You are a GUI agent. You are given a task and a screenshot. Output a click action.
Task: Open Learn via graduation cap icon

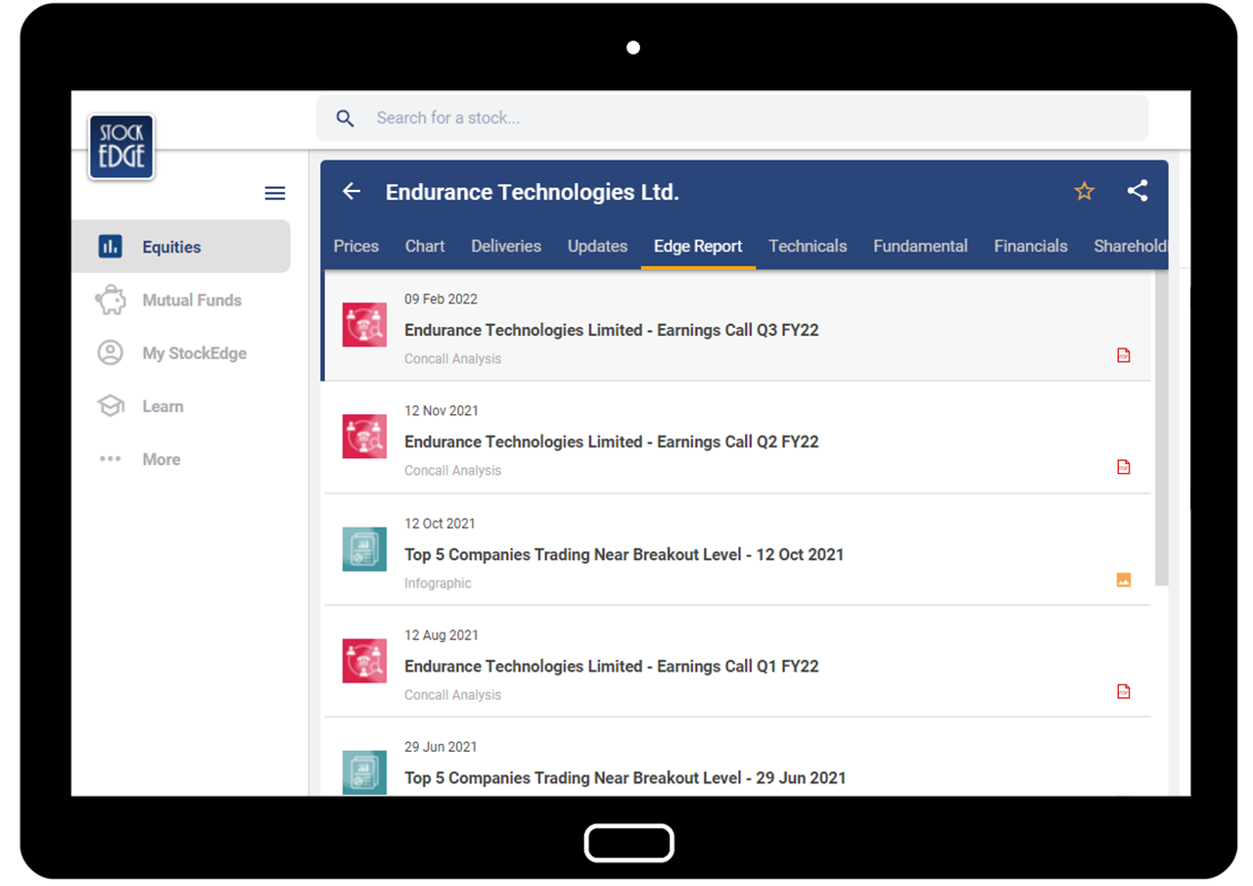(x=111, y=405)
